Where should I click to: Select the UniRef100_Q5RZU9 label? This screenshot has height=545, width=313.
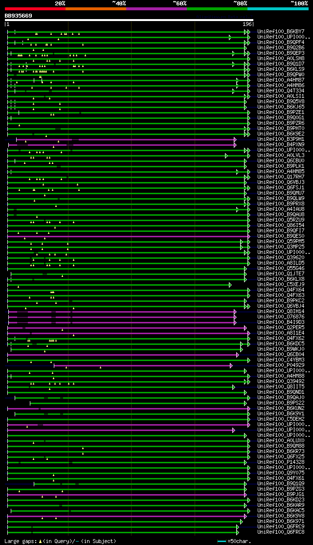click(x=281, y=220)
